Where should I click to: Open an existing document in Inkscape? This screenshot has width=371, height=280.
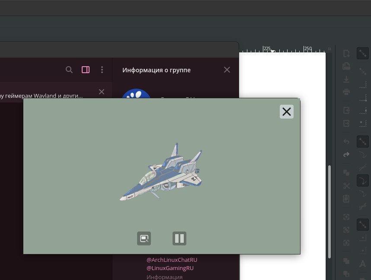click(x=346, y=66)
